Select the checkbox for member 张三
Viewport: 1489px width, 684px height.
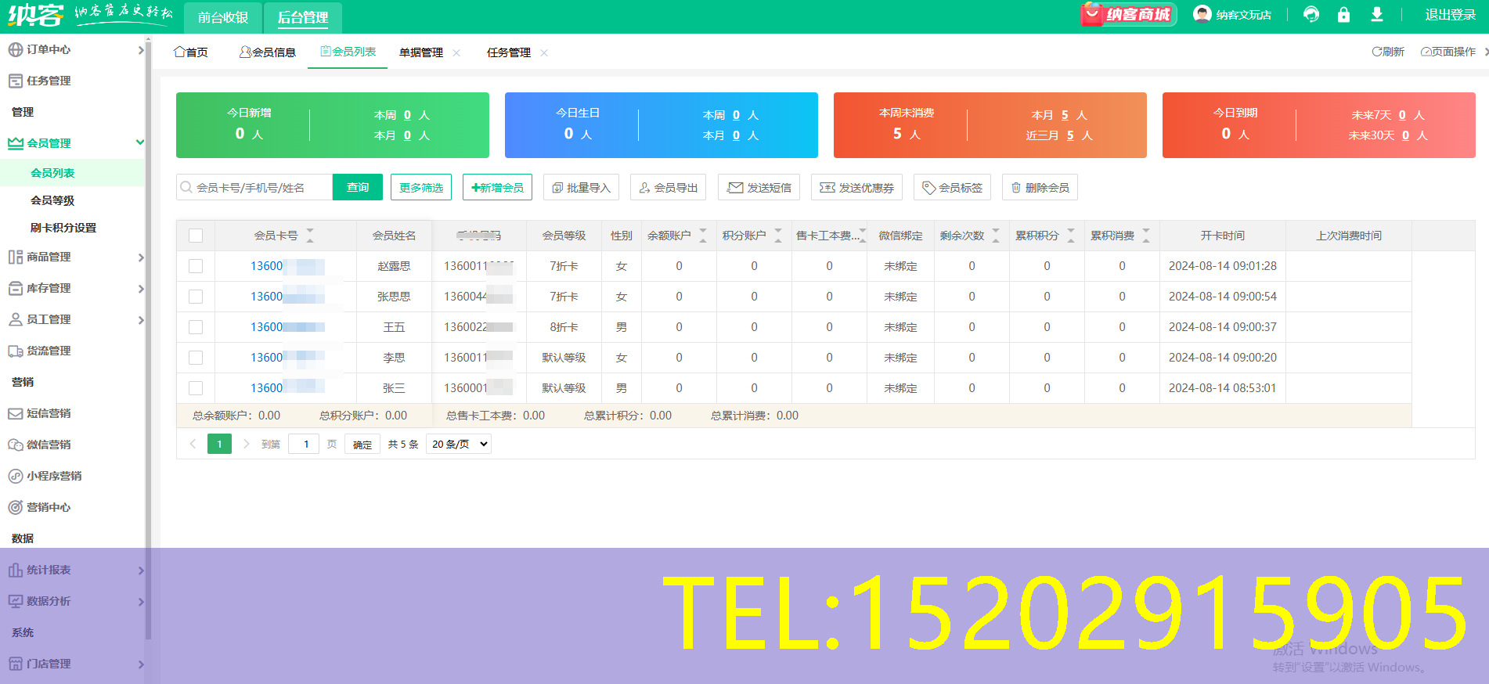pyautogui.click(x=196, y=388)
